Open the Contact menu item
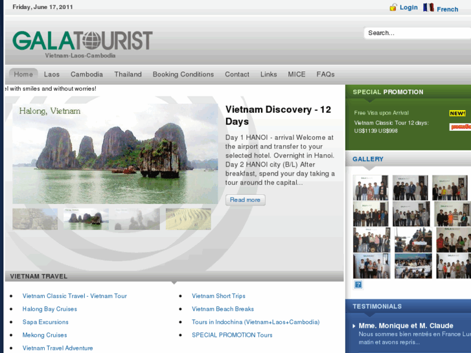 237,74
